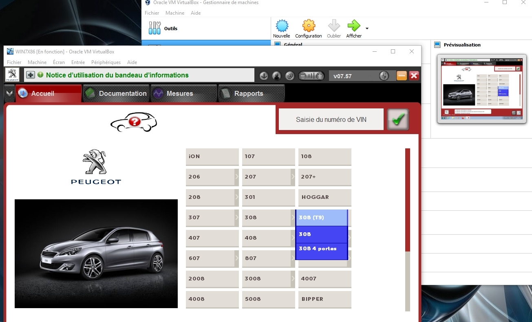Choose the BIPPER model button
Screen dimensions: 532x322
[325, 299]
